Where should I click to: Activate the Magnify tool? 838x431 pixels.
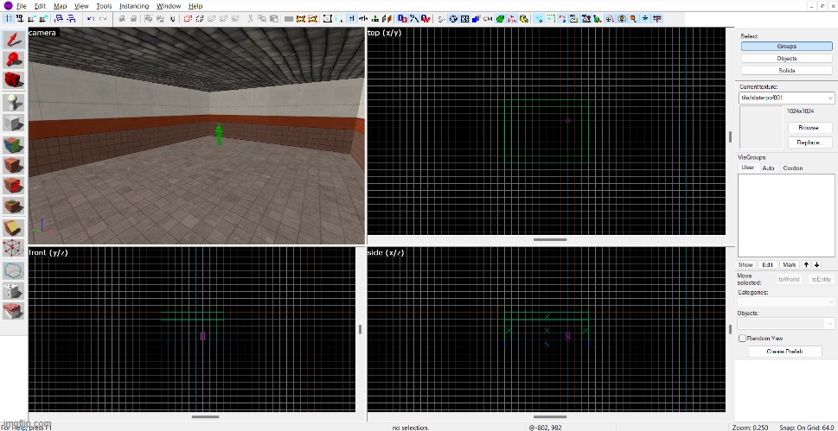13,60
